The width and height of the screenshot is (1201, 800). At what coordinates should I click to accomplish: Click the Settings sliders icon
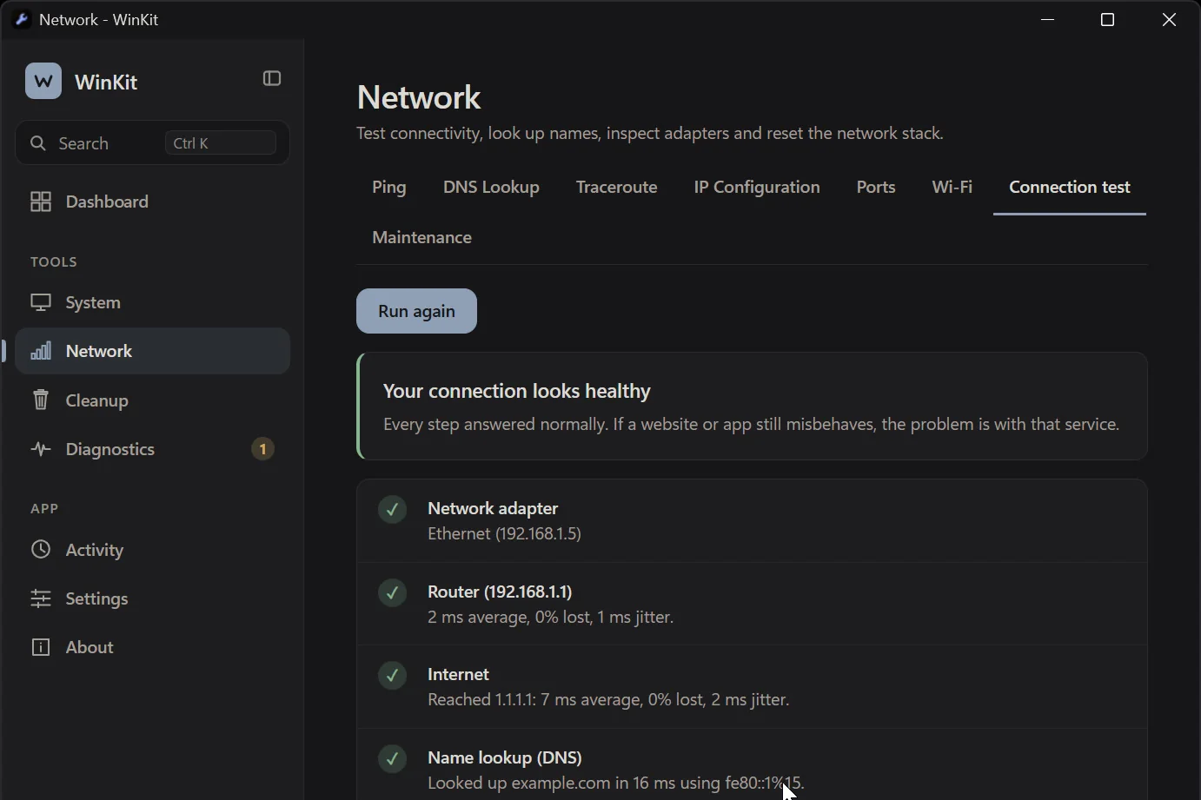(x=41, y=598)
